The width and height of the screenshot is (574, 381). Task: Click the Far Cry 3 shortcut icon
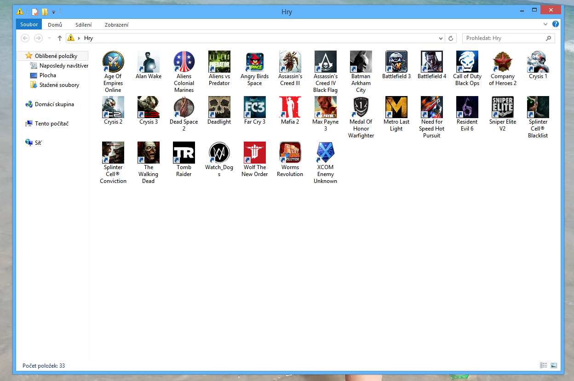(254, 108)
